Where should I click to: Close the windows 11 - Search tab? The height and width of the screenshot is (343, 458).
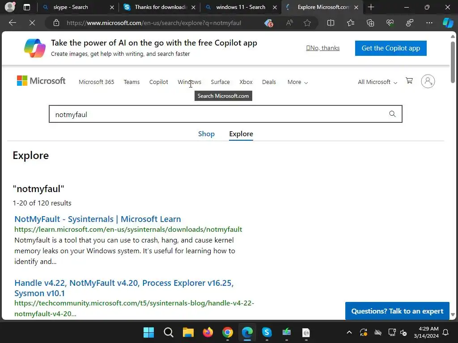tap(275, 8)
